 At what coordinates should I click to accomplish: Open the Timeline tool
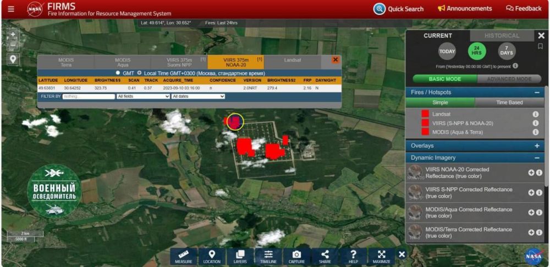click(x=268, y=256)
